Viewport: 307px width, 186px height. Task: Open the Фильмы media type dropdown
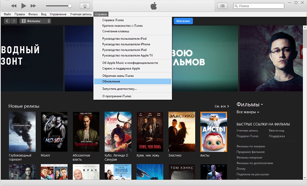(x=35, y=21)
